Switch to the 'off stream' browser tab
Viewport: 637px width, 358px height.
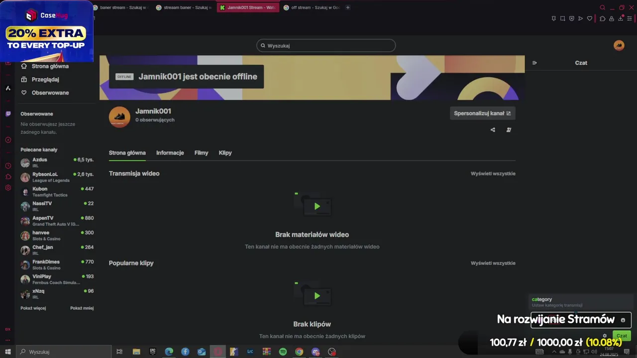point(312,7)
